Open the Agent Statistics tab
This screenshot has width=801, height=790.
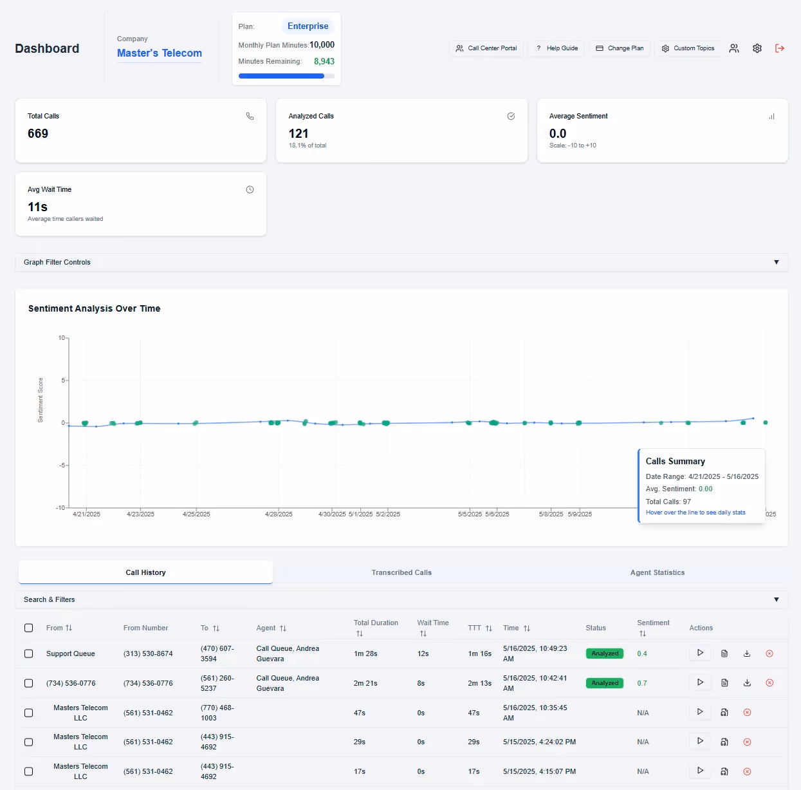[658, 572]
